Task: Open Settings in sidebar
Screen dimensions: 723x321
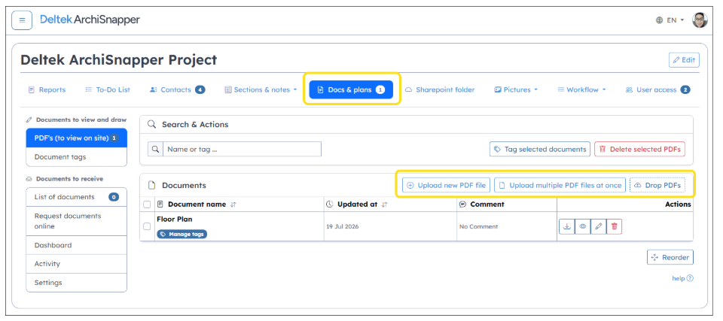Action: coord(77,283)
